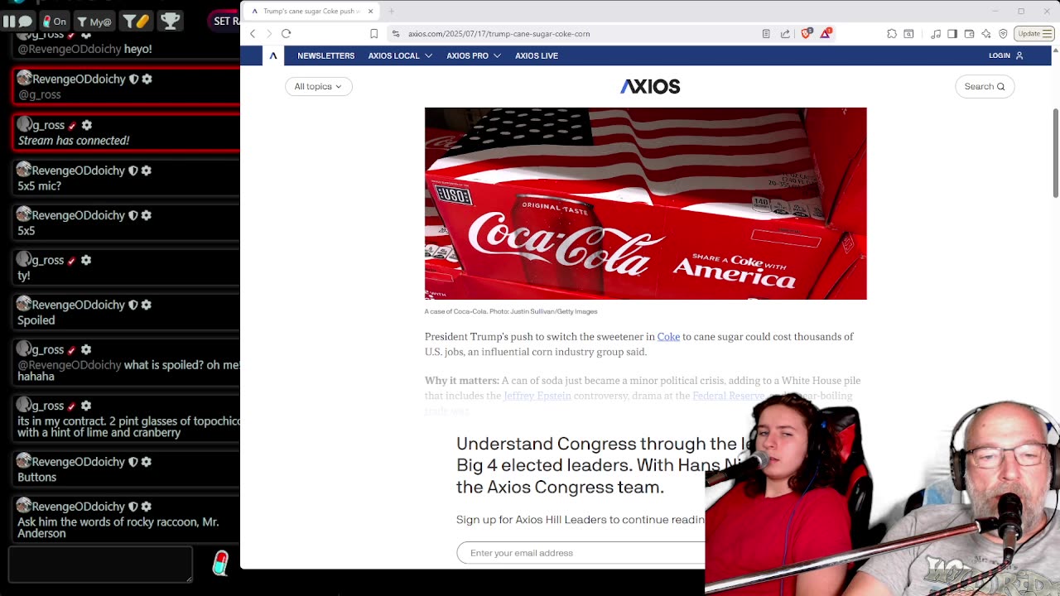
Task: Click the address bar URL
Action: click(x=499, y=34)
